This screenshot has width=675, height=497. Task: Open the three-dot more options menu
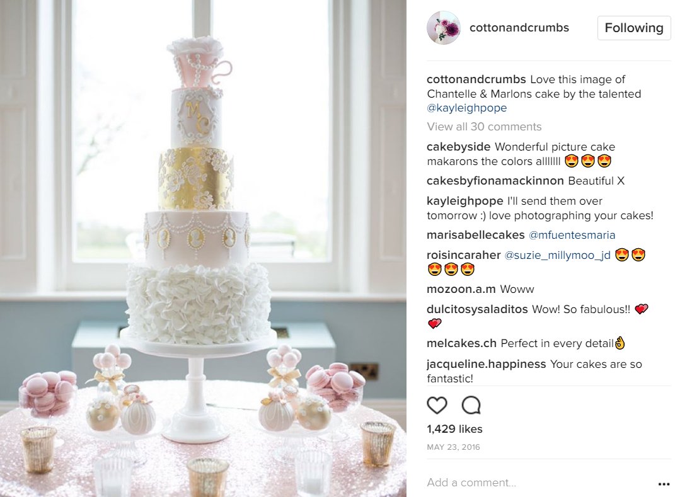(x=664, y=484)
